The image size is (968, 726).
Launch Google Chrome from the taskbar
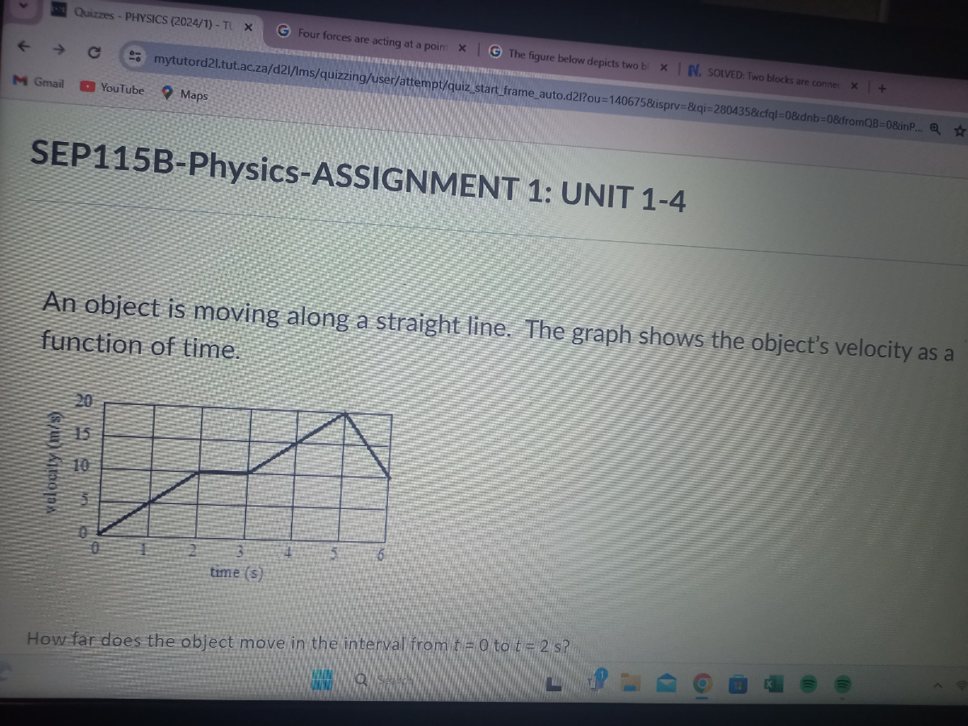(702, 684)
